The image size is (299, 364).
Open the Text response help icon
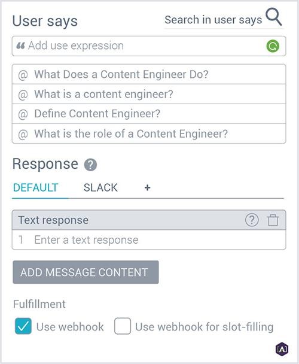(252, 220)
